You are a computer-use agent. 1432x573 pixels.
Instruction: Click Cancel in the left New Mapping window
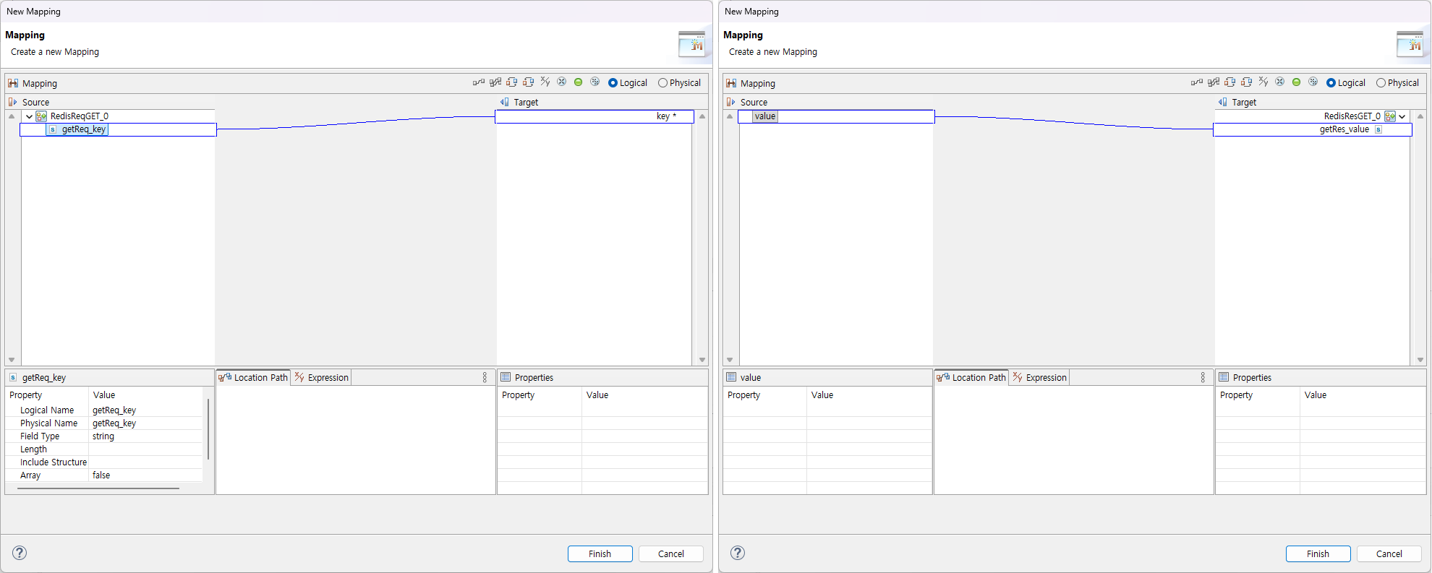pyautogui.click(x=671, y=554)
